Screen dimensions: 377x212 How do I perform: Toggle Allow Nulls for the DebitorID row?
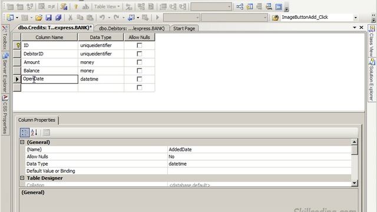(x=139, y=54)
